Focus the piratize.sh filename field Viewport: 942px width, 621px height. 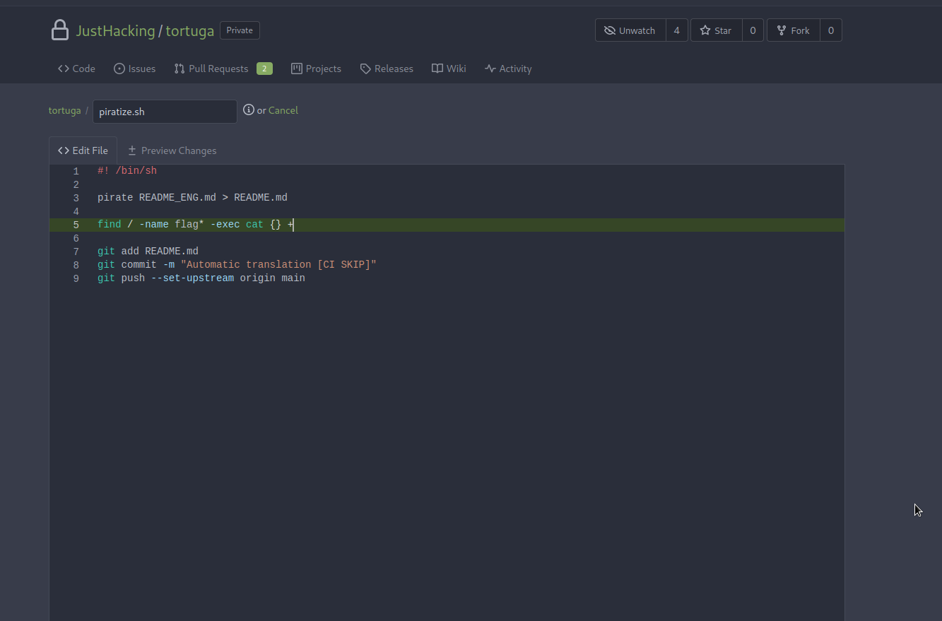point(165,111)
